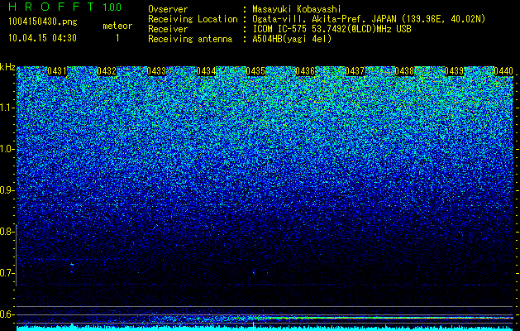The width and height of the screenshot is (520, 331).
Task: Click the 0.6 frequency axis label
Action: [7, 314]
